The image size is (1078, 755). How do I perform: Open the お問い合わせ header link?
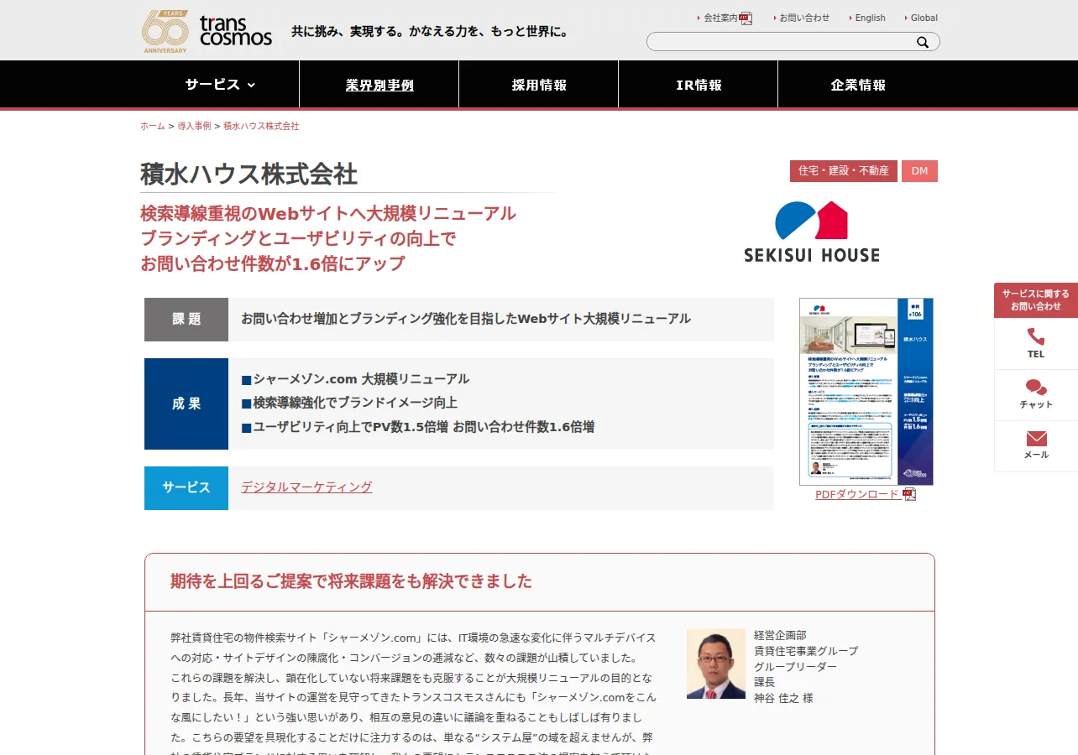coord(804,18)
